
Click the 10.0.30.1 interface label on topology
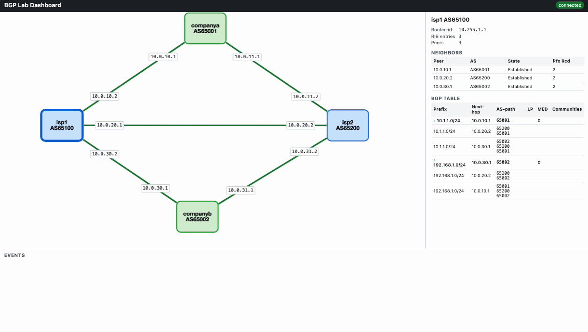(x=155, y=188)
